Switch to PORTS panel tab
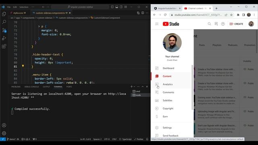This screenshot has width=258, height=145. point(69,87)
